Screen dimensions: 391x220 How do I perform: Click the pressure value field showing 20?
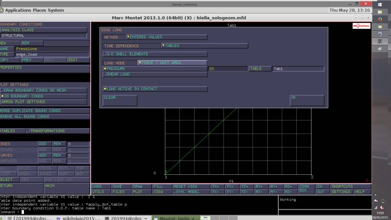tap(228, 69)
